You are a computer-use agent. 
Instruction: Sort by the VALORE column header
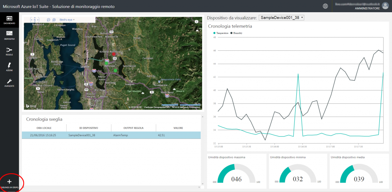(178, 128)
